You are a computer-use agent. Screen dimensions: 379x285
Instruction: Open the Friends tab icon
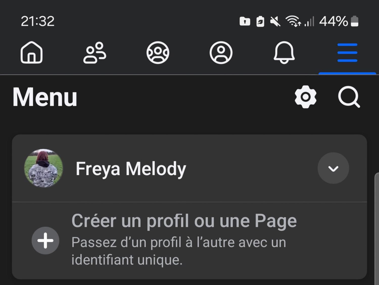click(x=94, y=53)
